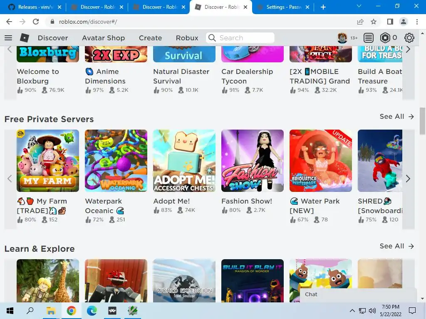Viewport: 426px width, 319px height.
Task: Open Car Dealership Tycoon title
Action: pos(247,76)
